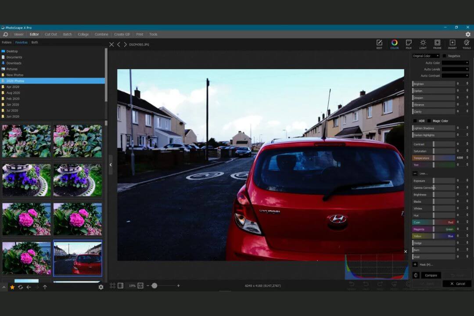Go to the next photo arrow
Viewport: 474px width, 316px height.
pyautogui.click(x=125, y=44)
